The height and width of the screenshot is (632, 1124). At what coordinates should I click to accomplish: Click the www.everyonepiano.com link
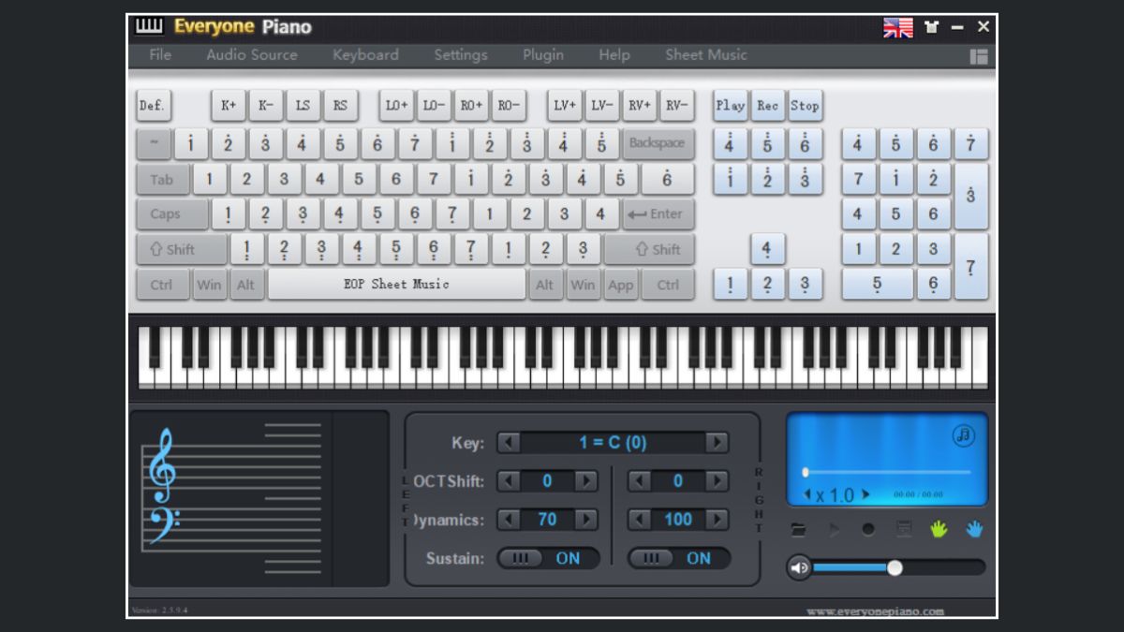coord(876,611)
